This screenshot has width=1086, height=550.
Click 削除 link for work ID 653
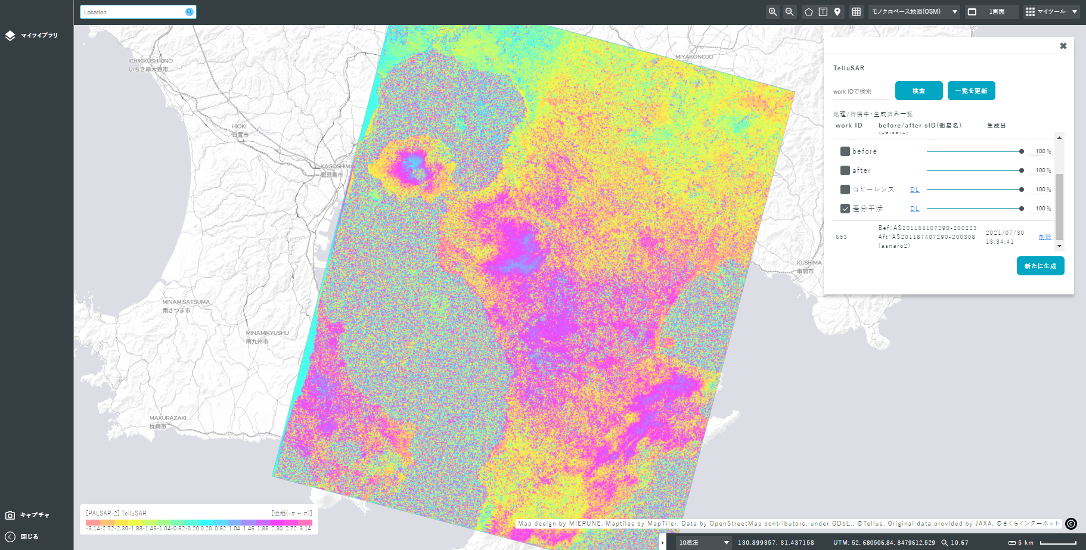click(1045, 237)
